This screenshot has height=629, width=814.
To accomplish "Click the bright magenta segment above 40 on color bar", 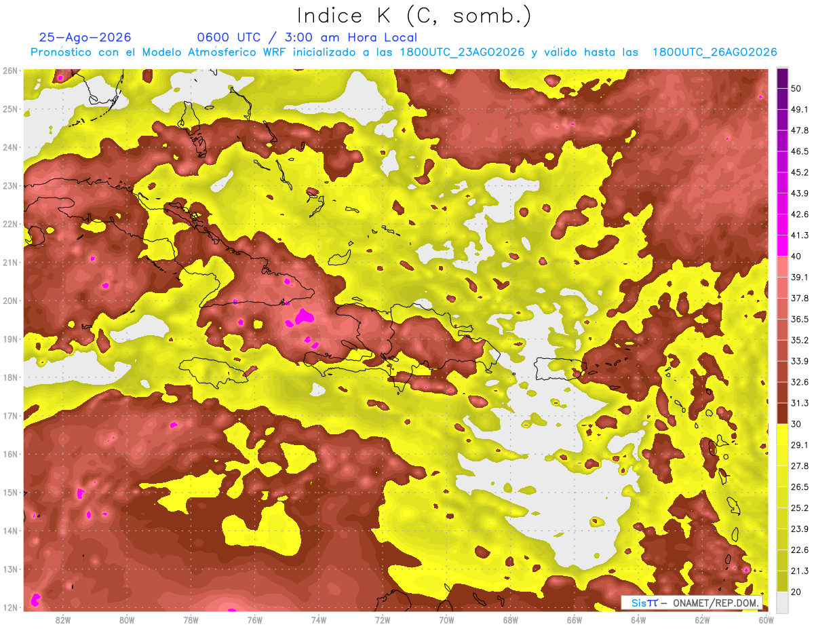I will point(783,246).
